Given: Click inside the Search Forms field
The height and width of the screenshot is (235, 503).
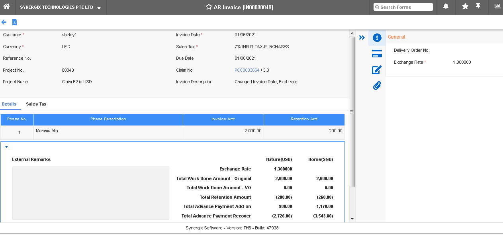Looking at the screenshot, I should point(403,7).
